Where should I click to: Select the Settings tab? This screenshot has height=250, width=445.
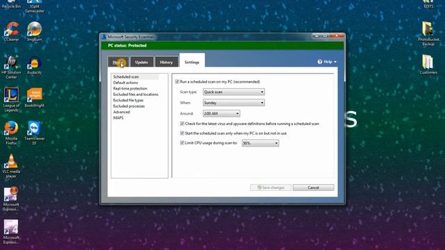click(192, 60)
